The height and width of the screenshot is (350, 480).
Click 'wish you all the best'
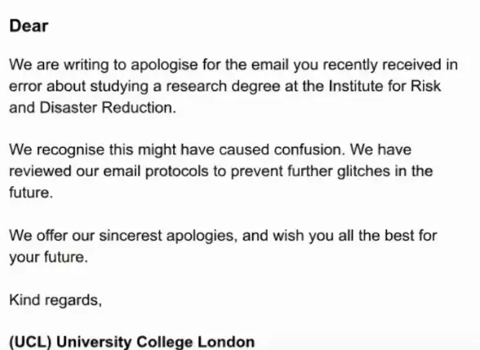pyautogui.click(x=341, y=236)
